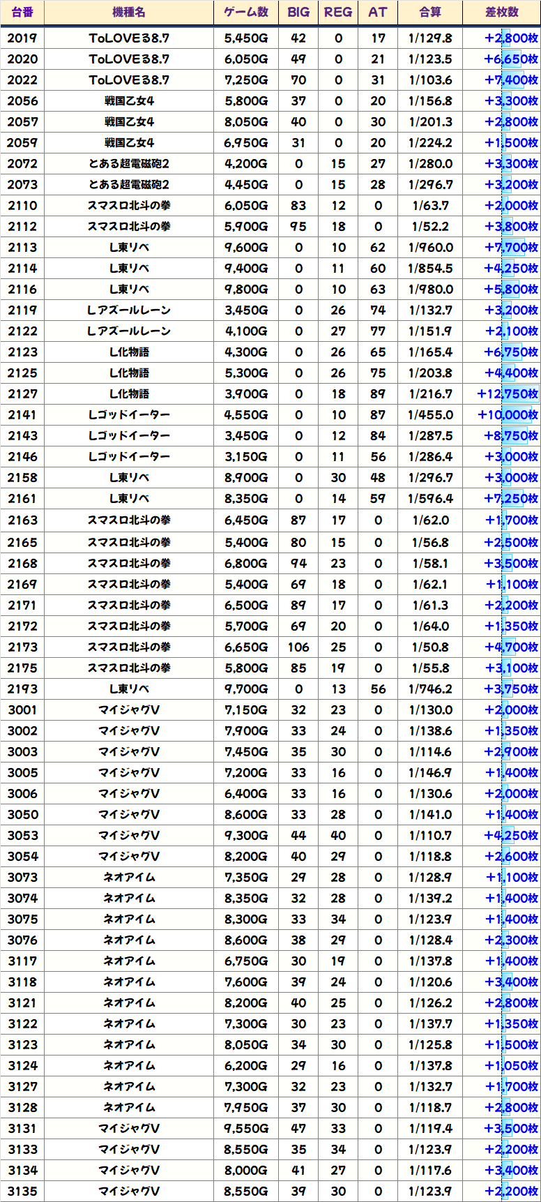
Task: Click the 合算 column header
Action: tap(430, 13)
